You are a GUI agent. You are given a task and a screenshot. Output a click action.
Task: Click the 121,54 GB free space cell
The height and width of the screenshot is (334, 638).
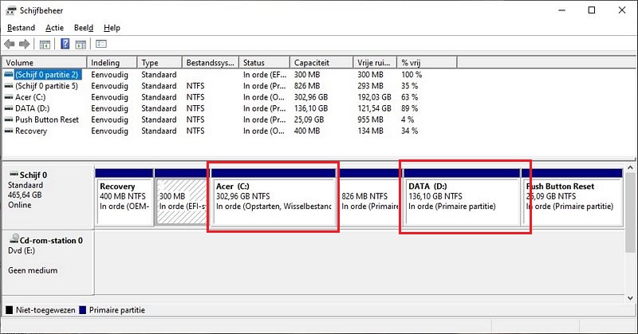(x=374, y=108)
